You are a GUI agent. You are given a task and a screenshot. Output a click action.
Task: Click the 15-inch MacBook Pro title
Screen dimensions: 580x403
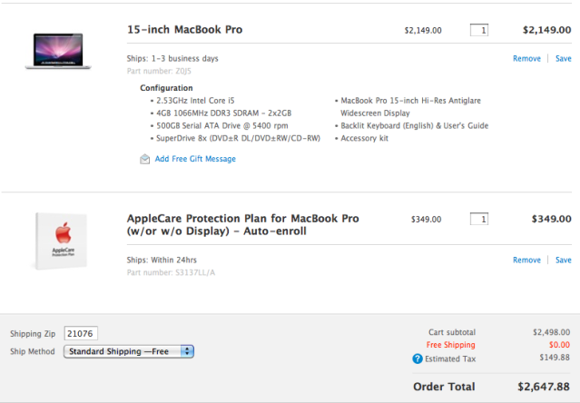(184, 30)
